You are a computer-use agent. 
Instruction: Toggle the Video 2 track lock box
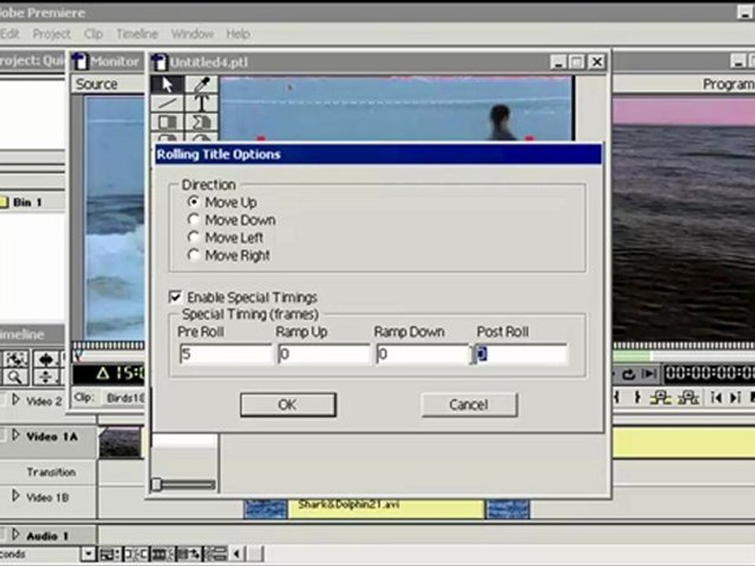(x=3, y=400)
